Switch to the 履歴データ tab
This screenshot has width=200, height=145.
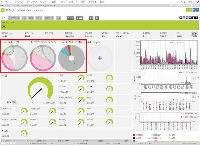(49, 18)
